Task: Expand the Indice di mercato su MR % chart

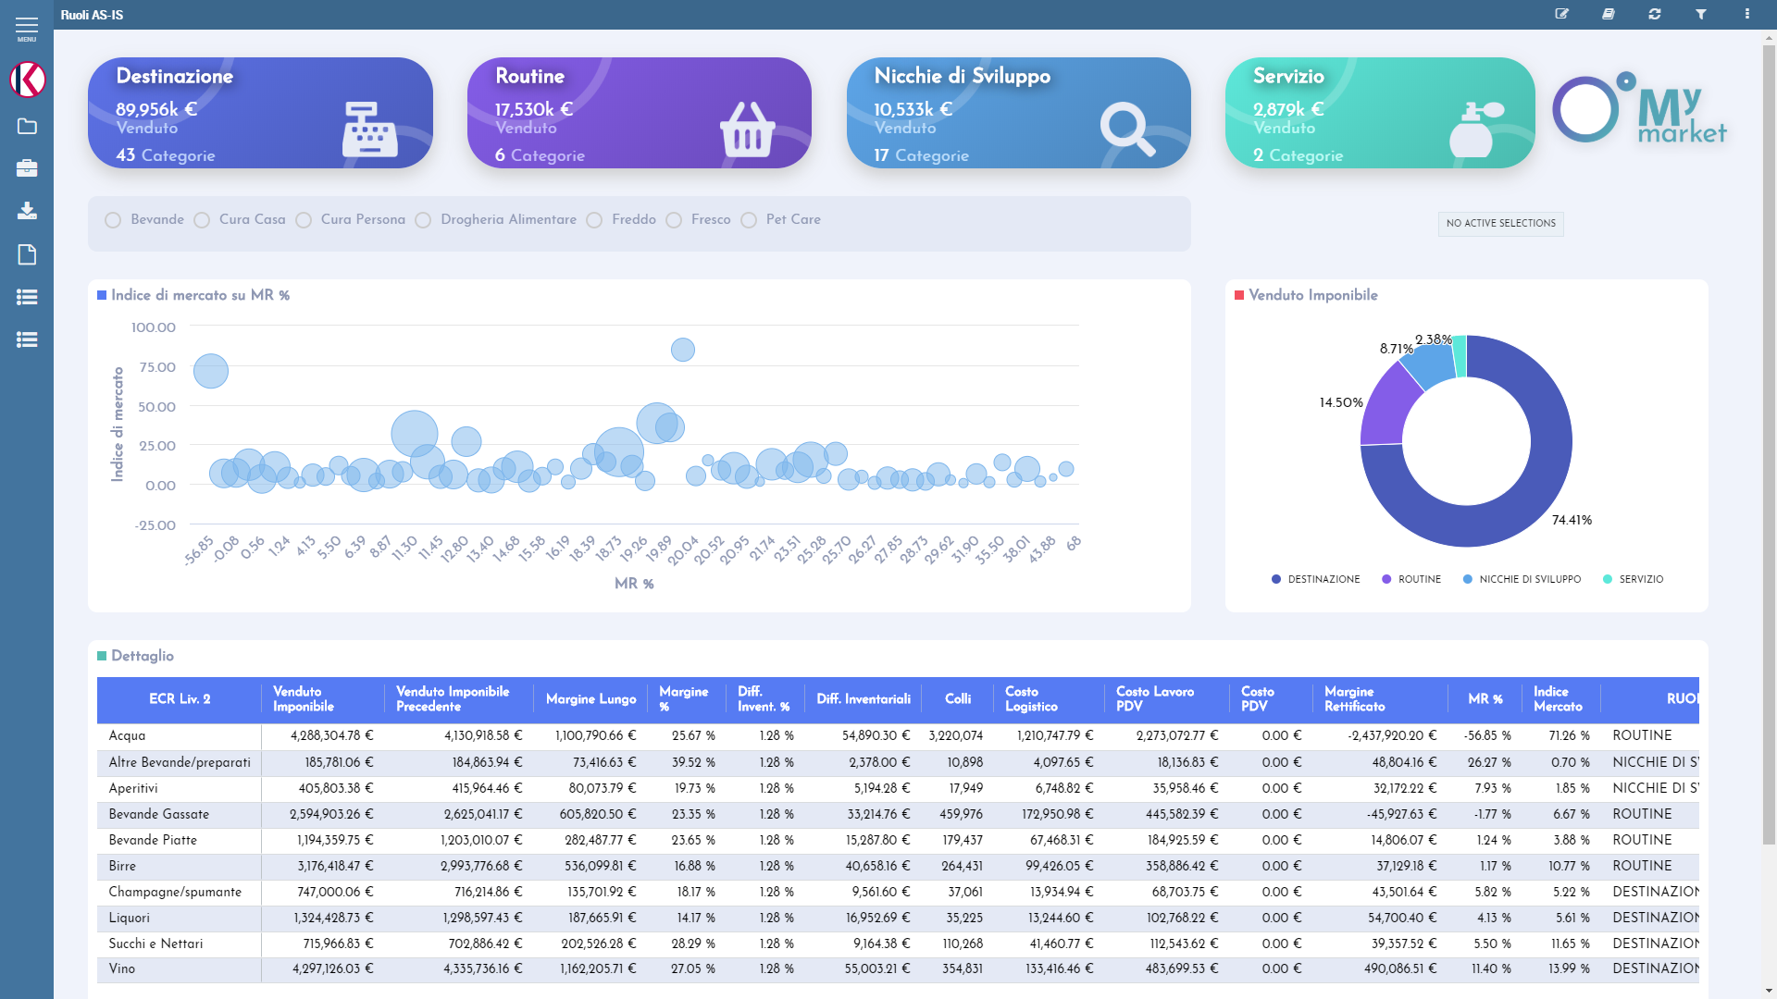Action: point(199,295)
